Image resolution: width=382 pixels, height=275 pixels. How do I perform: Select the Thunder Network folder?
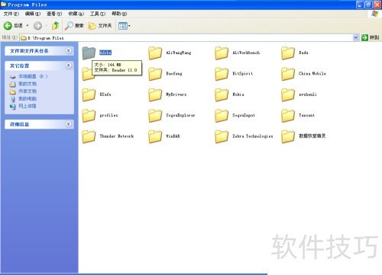(108, 136)
